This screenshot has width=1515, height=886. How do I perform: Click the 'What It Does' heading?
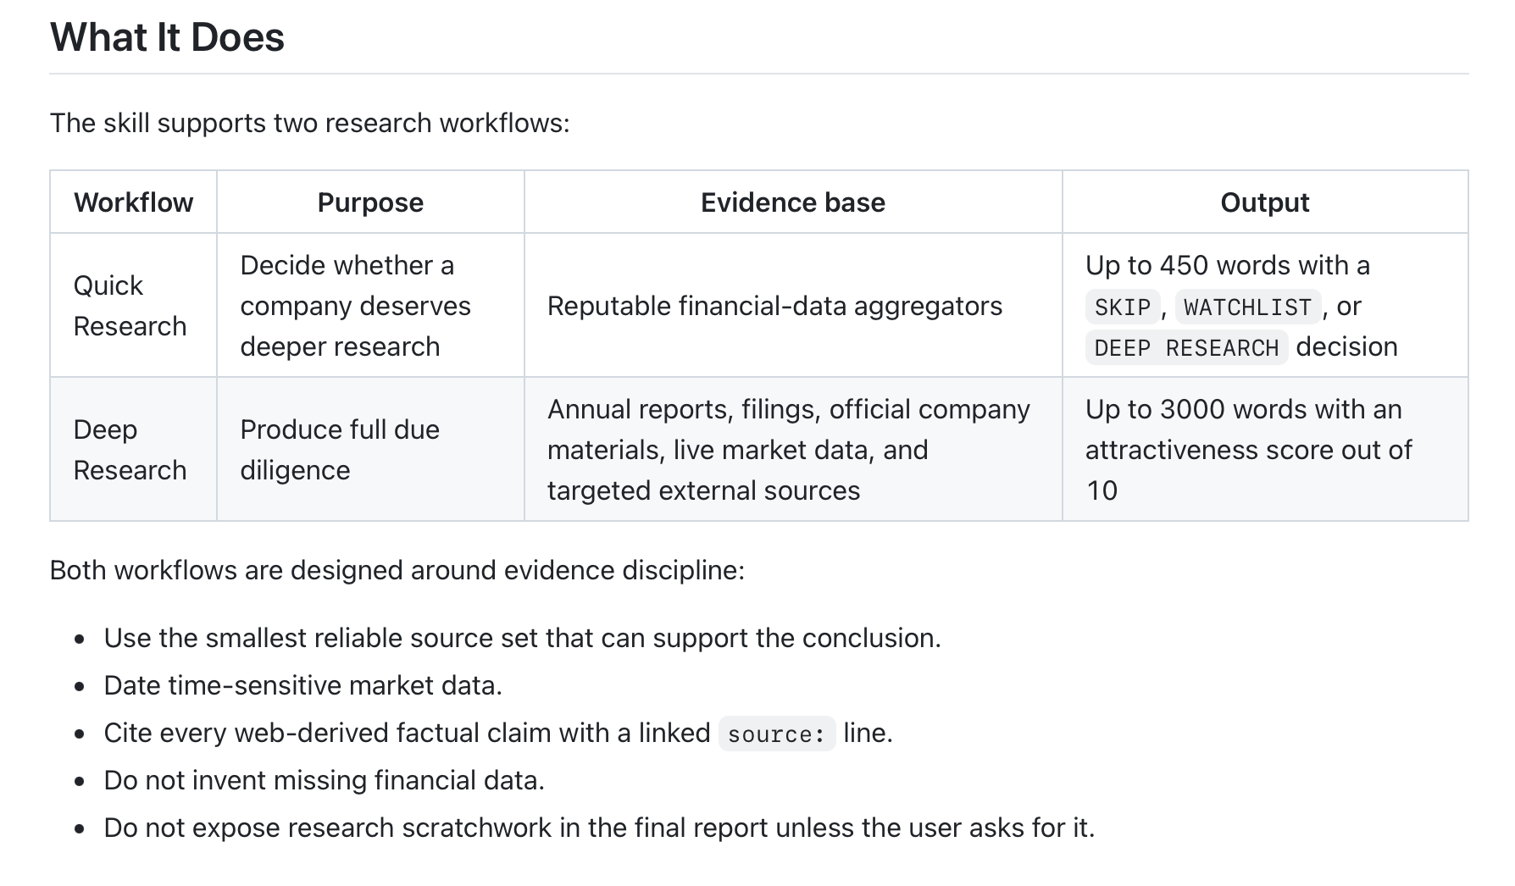pyautogui.click(x=167, y=37)
